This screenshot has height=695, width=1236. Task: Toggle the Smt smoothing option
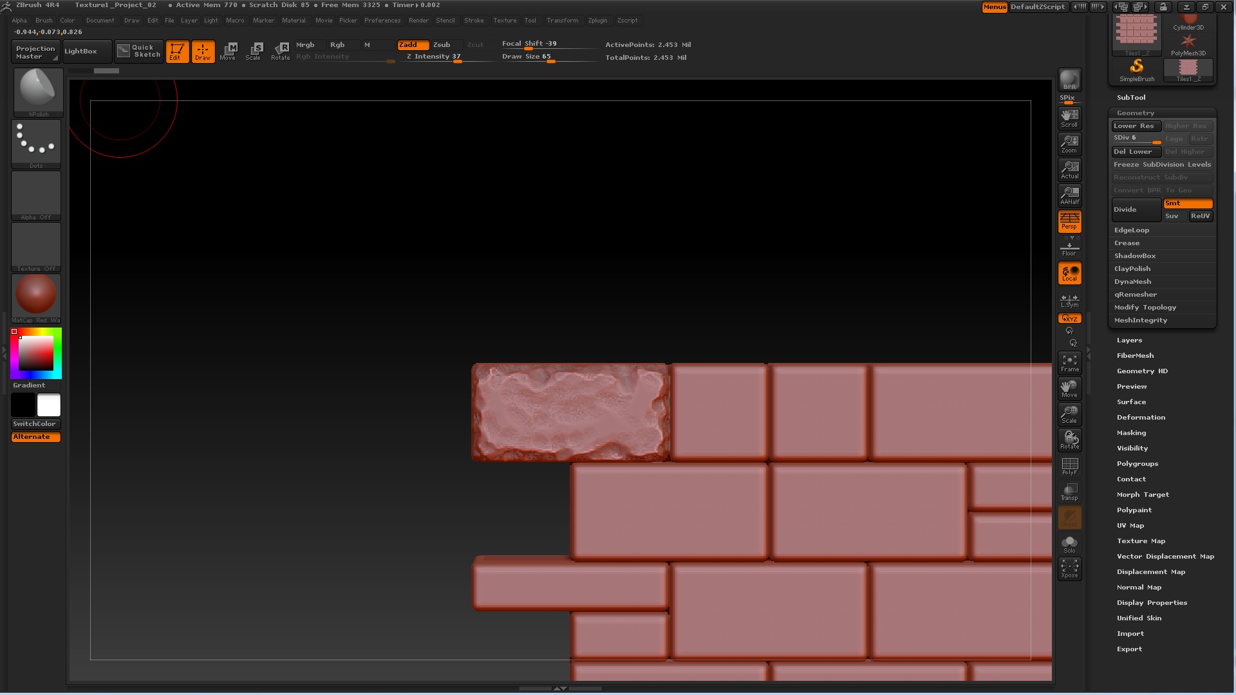[x=1188, y=203]
